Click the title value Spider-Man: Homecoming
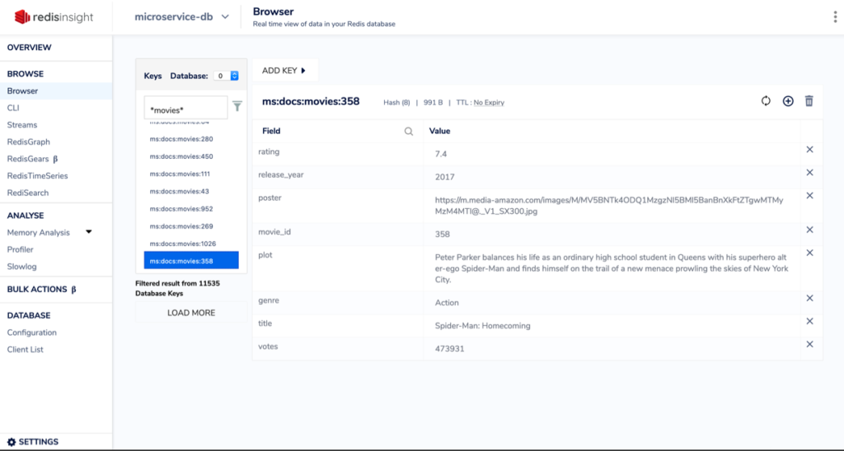This screenshot has width=844, height=451. pos(482,326)
